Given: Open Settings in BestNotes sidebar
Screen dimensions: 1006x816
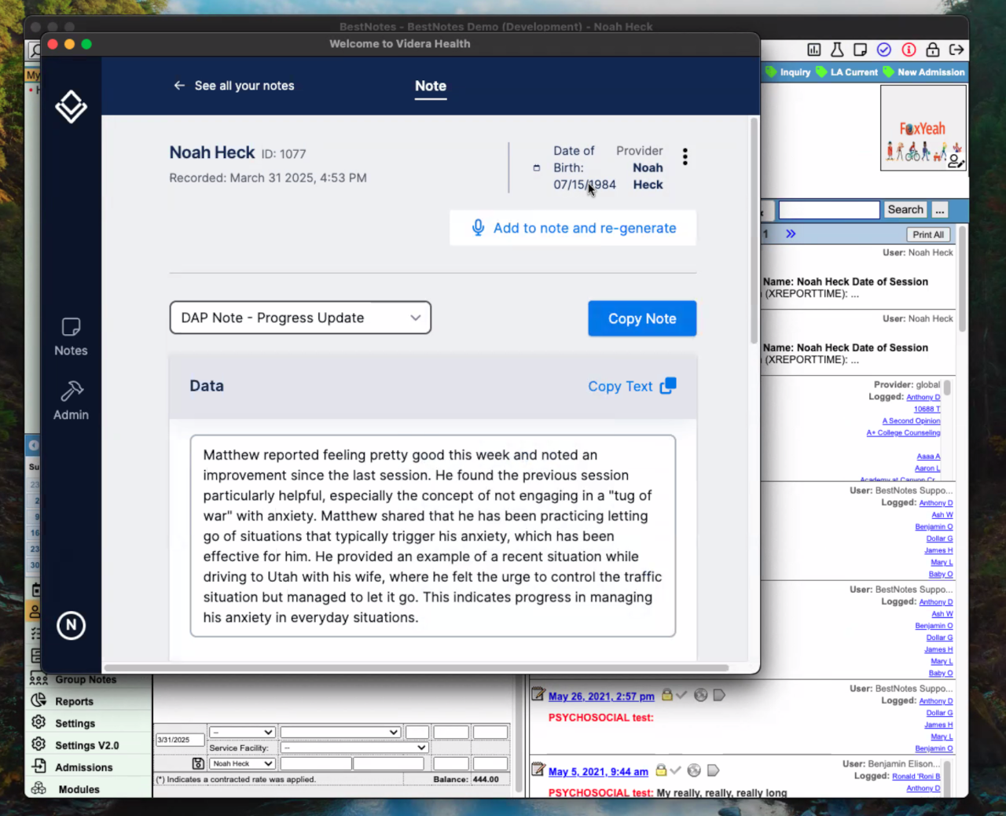Looking at the screenshot, I should [x=75, y=723].
